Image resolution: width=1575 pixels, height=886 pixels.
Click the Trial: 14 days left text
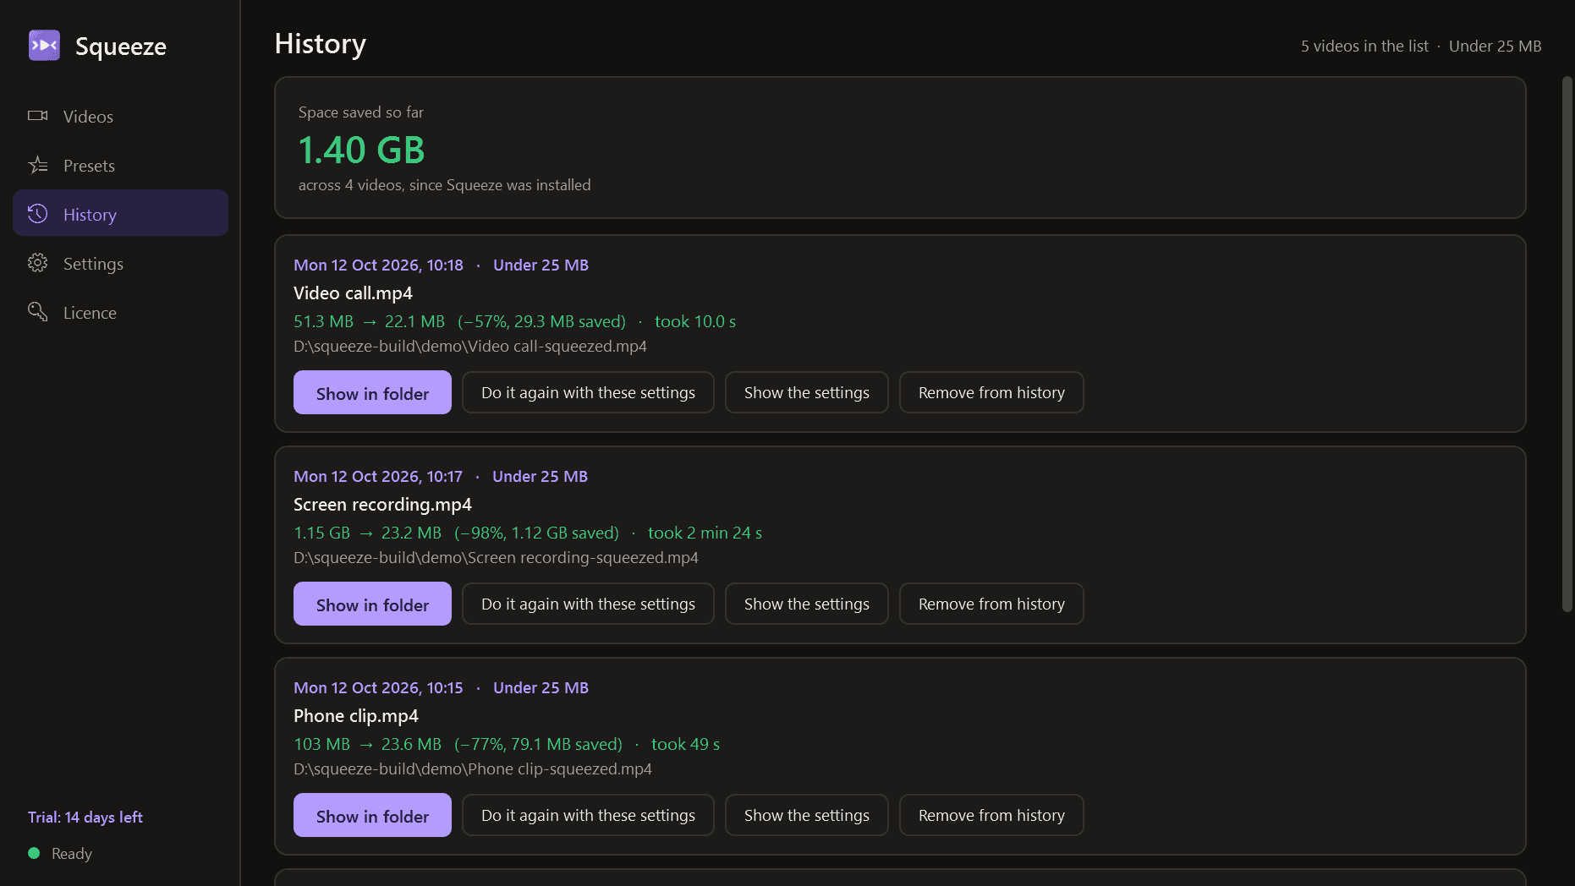pos(85,817)
